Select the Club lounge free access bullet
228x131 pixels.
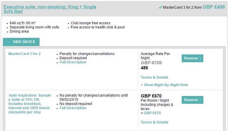coord(91,23)
